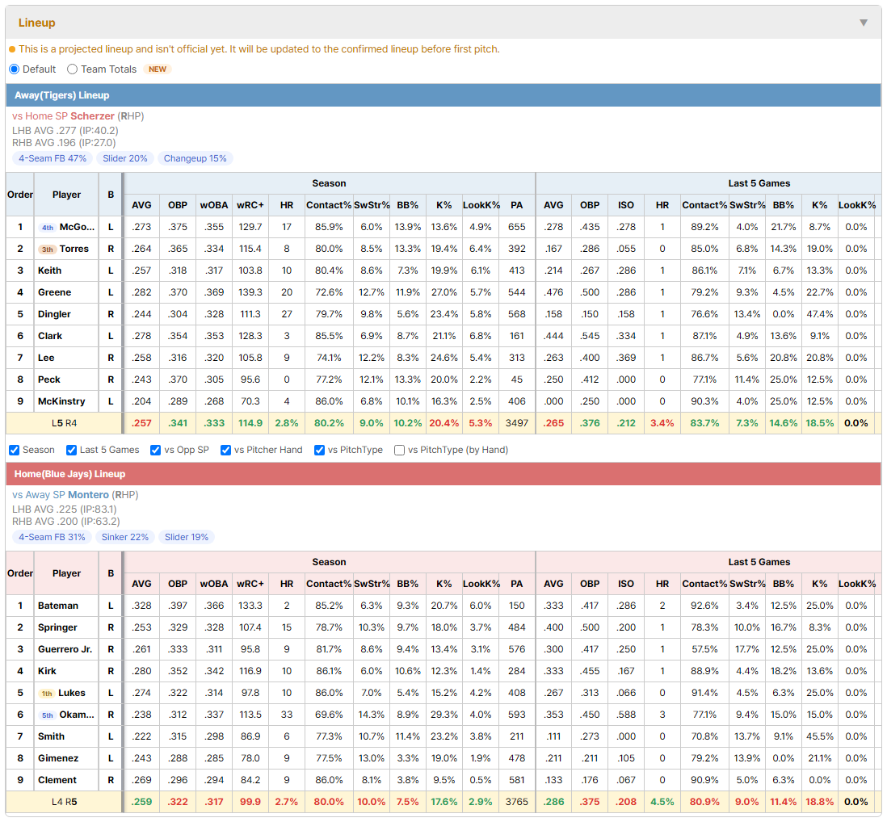Click the wRC+ column header in Tigers table
887x822 pixels.
coord(250,205)
